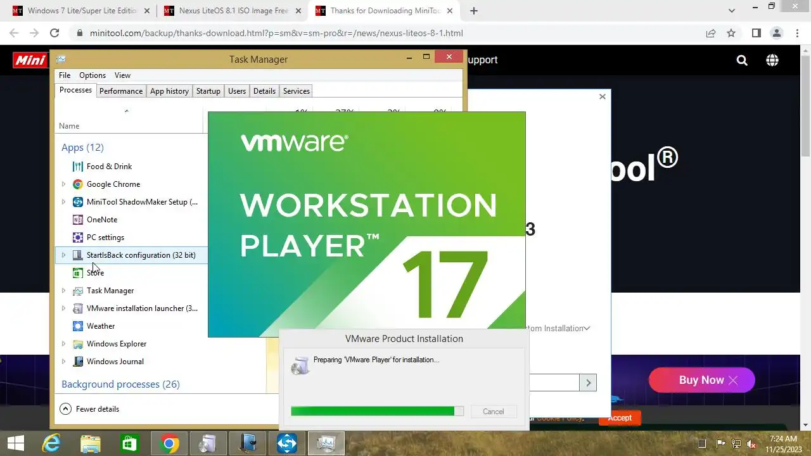Click the Windows Journal process icon
The width and height of the screenshot is (811, 456).
pyautogui.click(x=77, y=362)
